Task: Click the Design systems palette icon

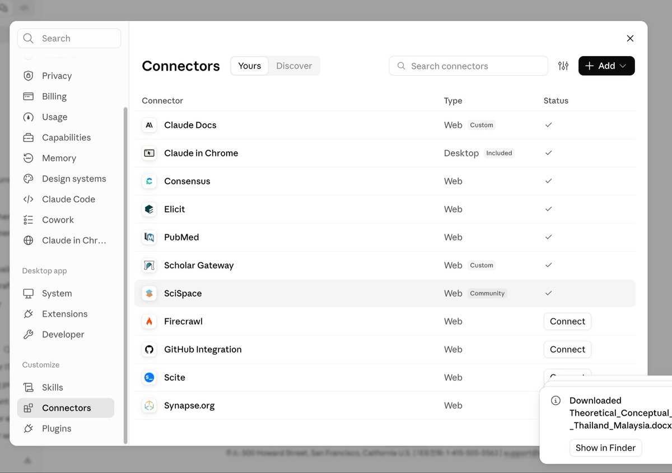Action: pos(28,179)
